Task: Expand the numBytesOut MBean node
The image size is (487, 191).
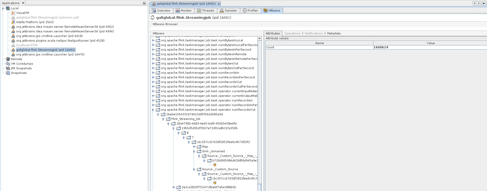Action: click(153, 63)
